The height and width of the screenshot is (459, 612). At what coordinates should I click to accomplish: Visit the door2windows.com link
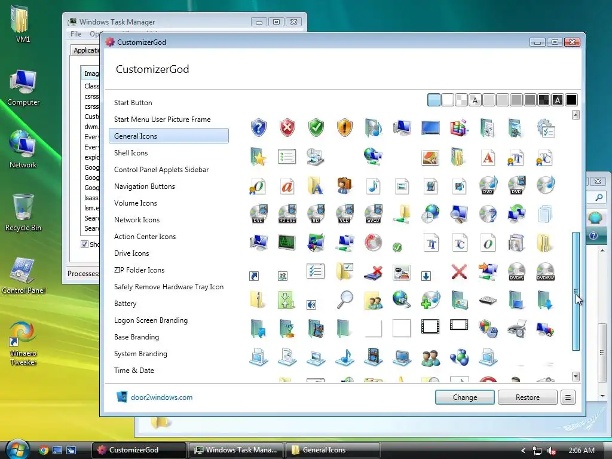click(x=161, y=397)
